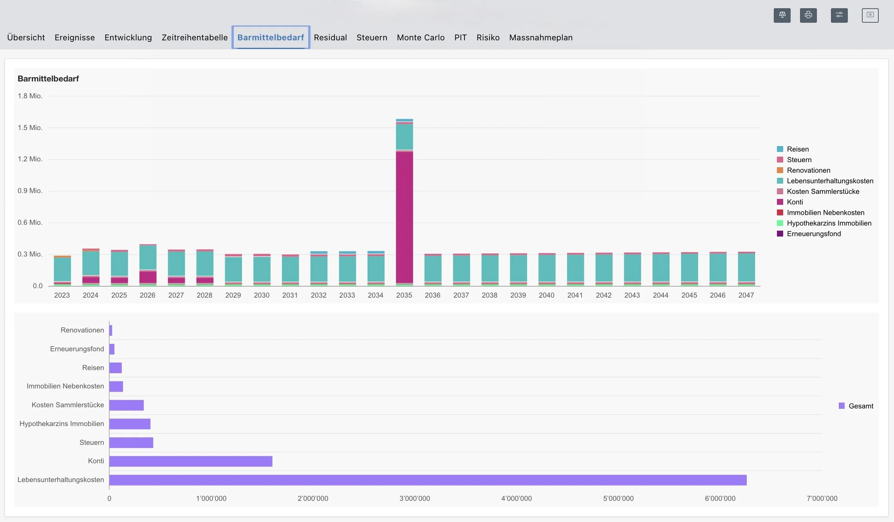Click the printer icon button
Screen dimensions: 894x522
(808, 15)
